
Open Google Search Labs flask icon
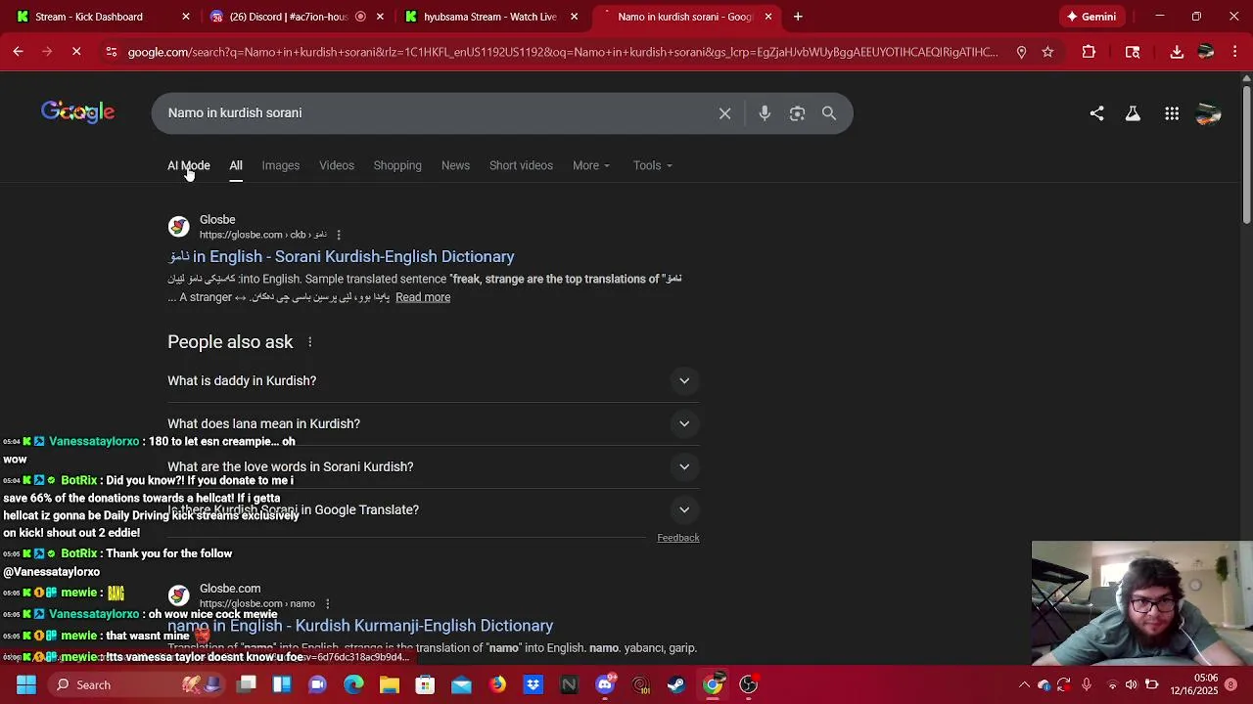(x=1133, y=113)
